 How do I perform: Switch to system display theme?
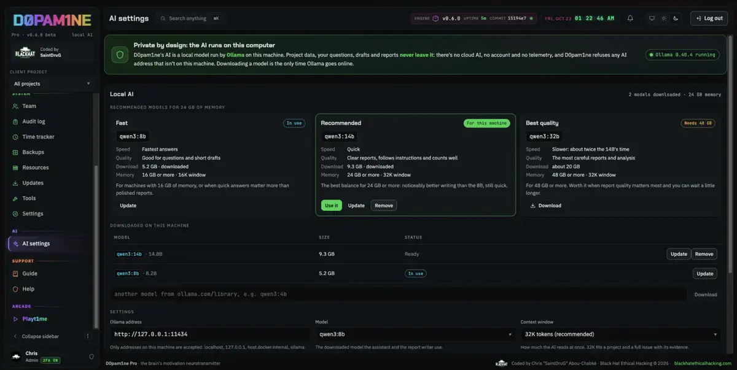pos(652,18)
